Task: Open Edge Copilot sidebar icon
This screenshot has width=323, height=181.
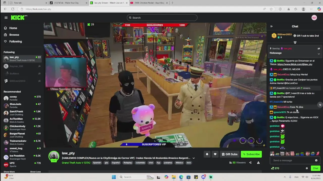Action: coord(319,9)
